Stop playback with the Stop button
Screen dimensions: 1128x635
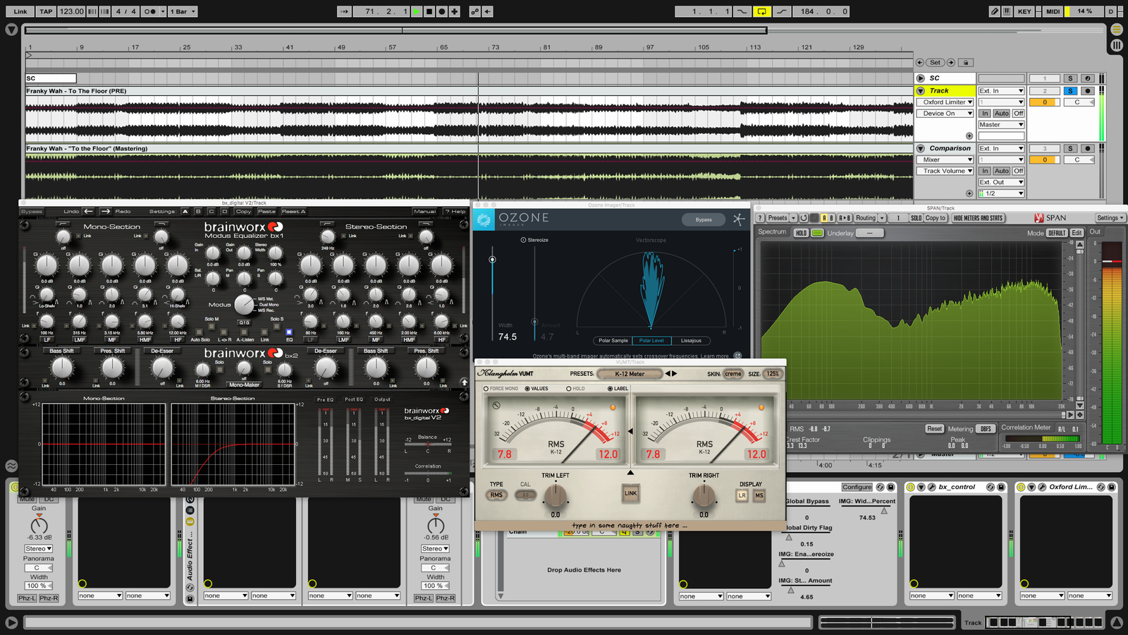(x=429, y=11)
